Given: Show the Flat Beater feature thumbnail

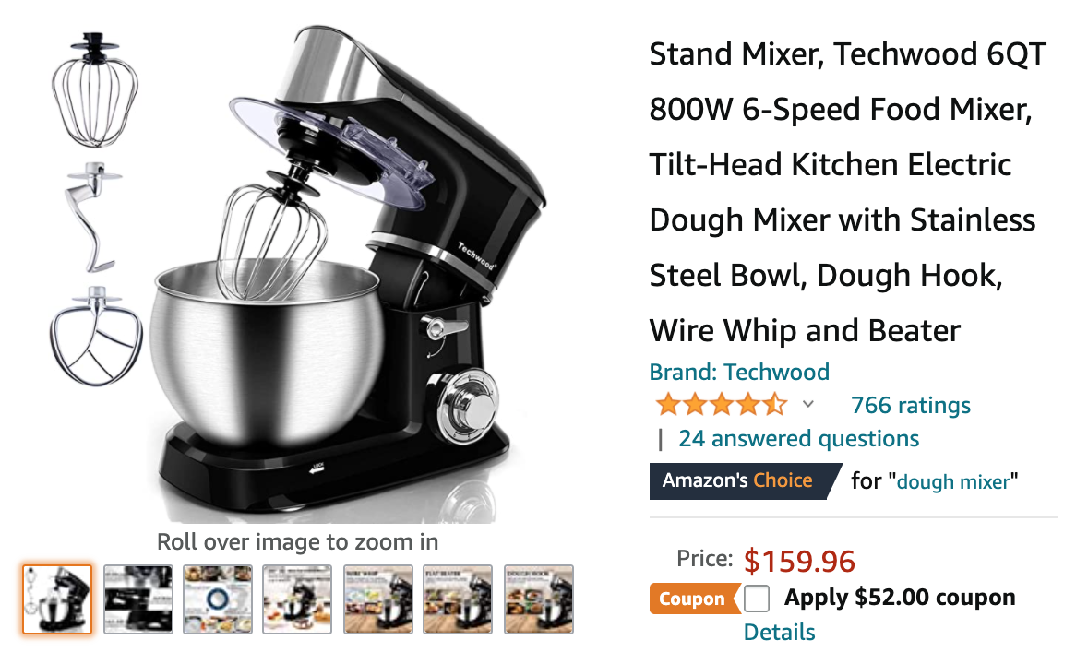Looking at the screenshot, I should click(458, 599).
